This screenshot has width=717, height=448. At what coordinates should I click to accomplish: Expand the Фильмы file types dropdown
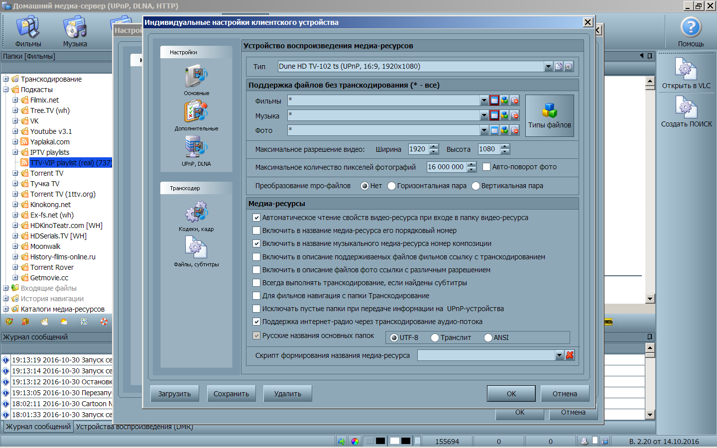(x=484, y=101)
